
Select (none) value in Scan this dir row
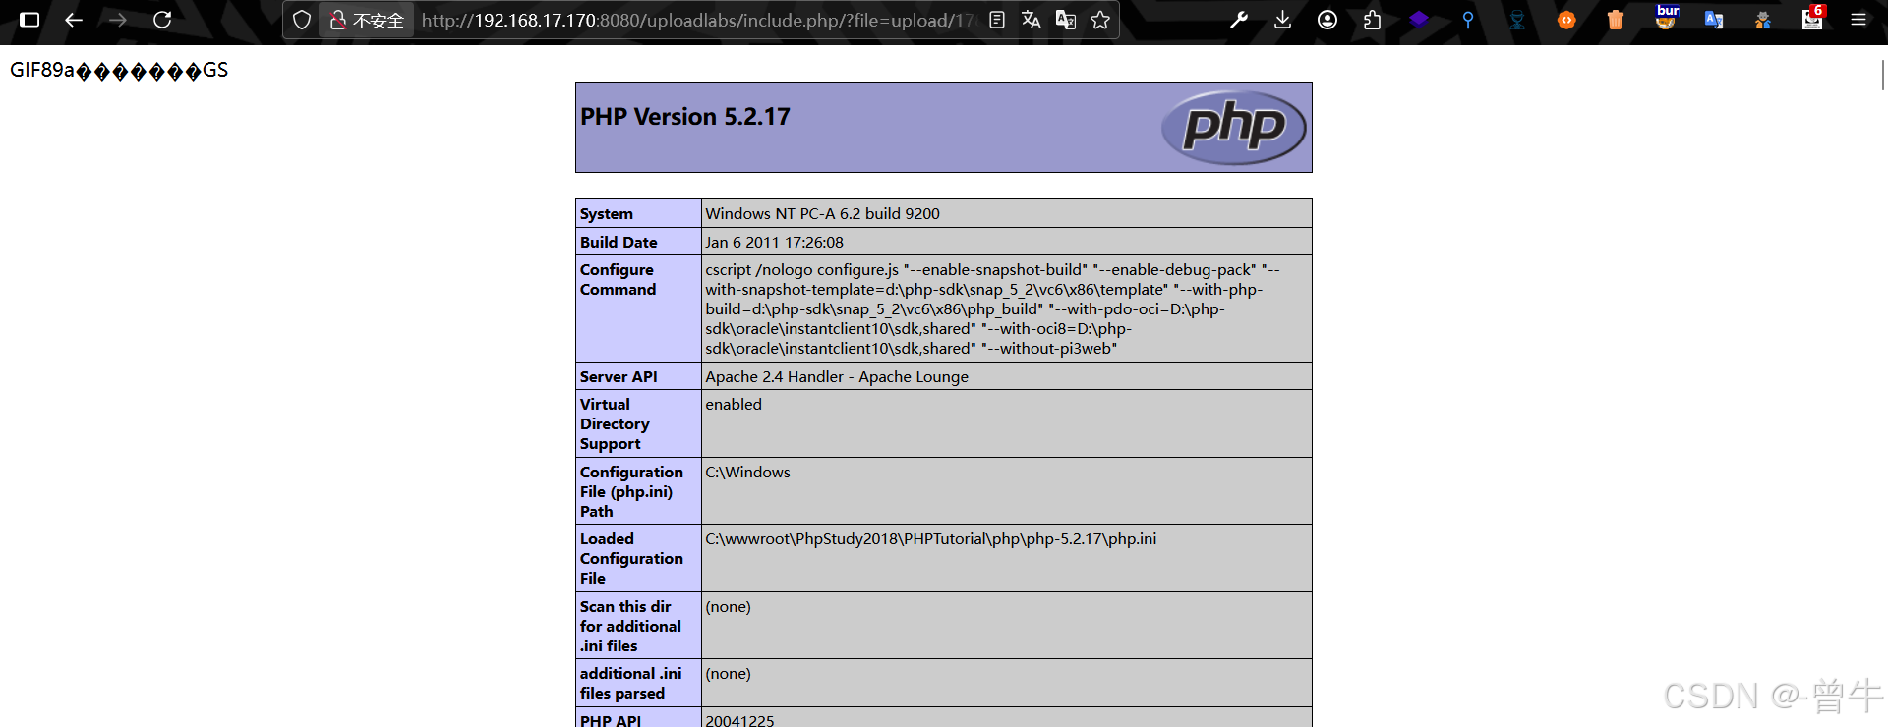pos(728,606)
